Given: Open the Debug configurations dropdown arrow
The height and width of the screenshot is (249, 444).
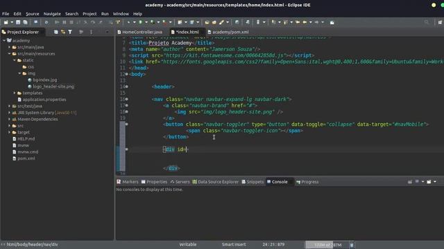Looking at the screenshot, I should 134,22.
